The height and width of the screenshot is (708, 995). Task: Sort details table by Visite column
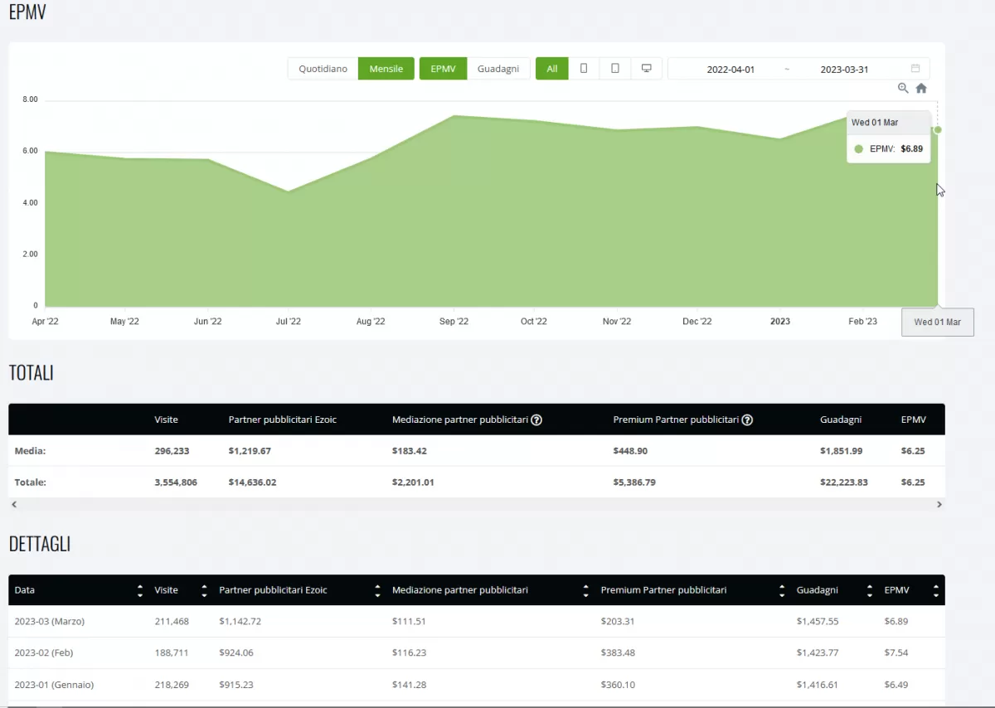[x=204, y=590]
